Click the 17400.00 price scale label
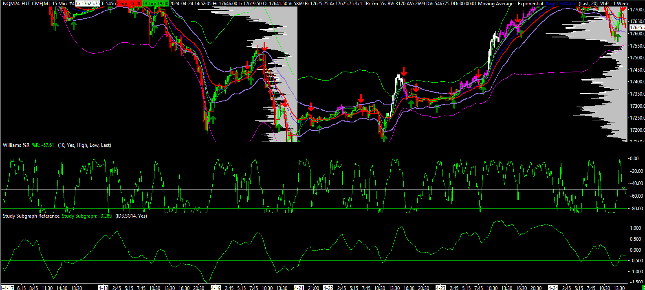The image size is (645, 290). click(x=637, y=82)
